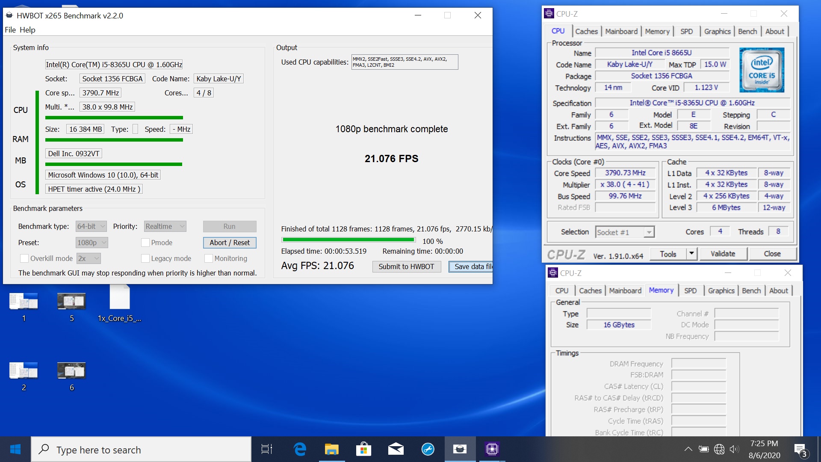The height and width of the screenshot is (462, 821).
Task: Open Microsoft Store from the taskbar
Action: coord(363,449)
